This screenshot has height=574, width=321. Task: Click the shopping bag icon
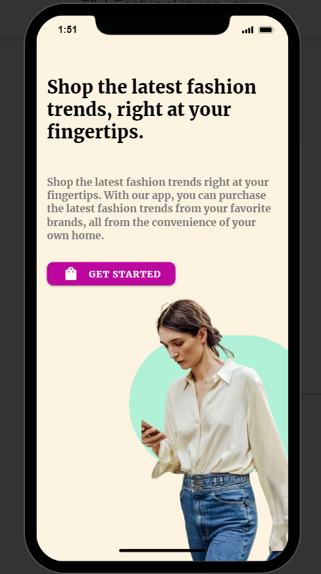(x=71, y=274)
